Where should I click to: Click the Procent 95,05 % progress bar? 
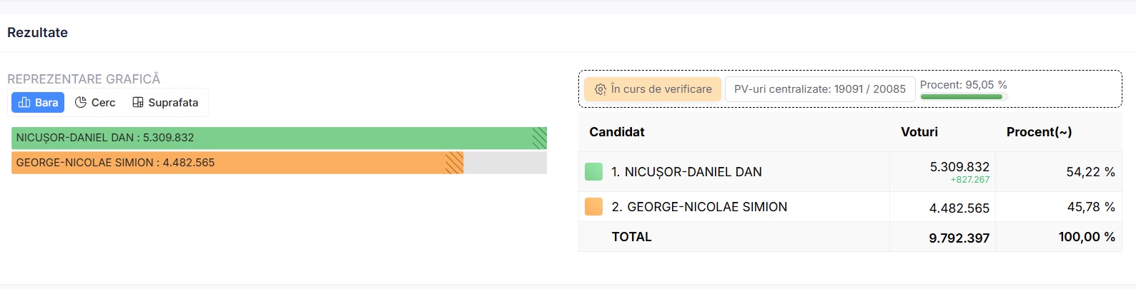(962, 96)
